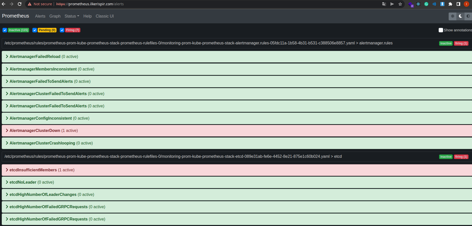Open the Not secure warning triangle icon
The height and width of the screenshot is (226, 472).
pos(30,4)
